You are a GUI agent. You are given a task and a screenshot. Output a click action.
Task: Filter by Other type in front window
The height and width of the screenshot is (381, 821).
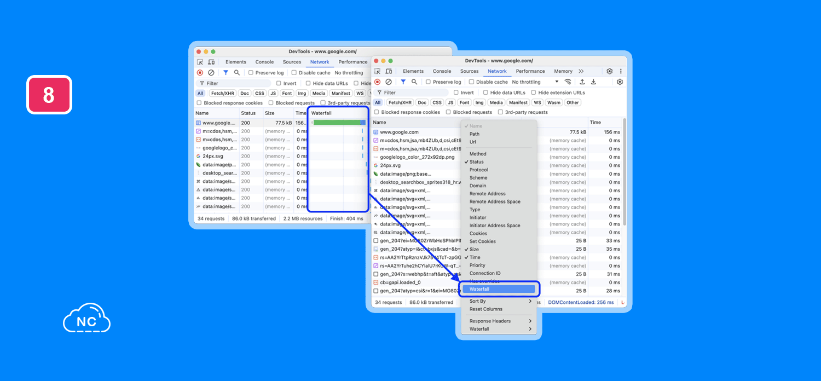pos(573,102)
